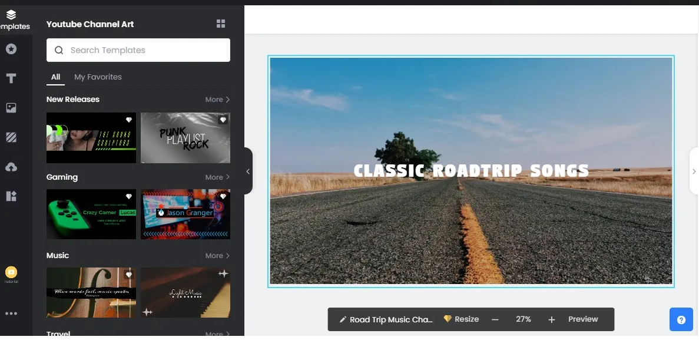
Task: Click the pencil icon to rename the project
Action: click(x=343, y=319)
